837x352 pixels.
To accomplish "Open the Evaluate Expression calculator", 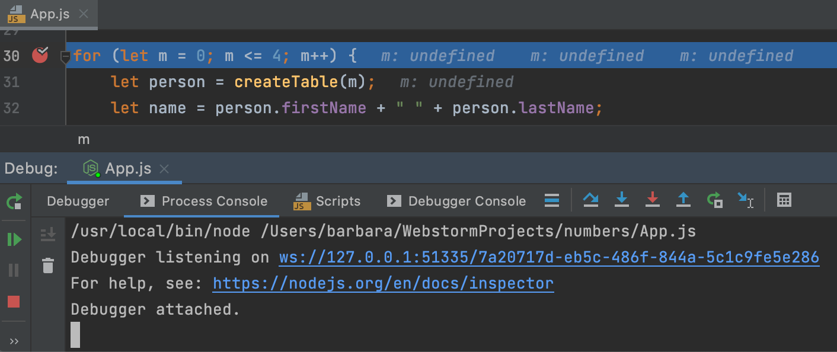I will click(784, 200).
